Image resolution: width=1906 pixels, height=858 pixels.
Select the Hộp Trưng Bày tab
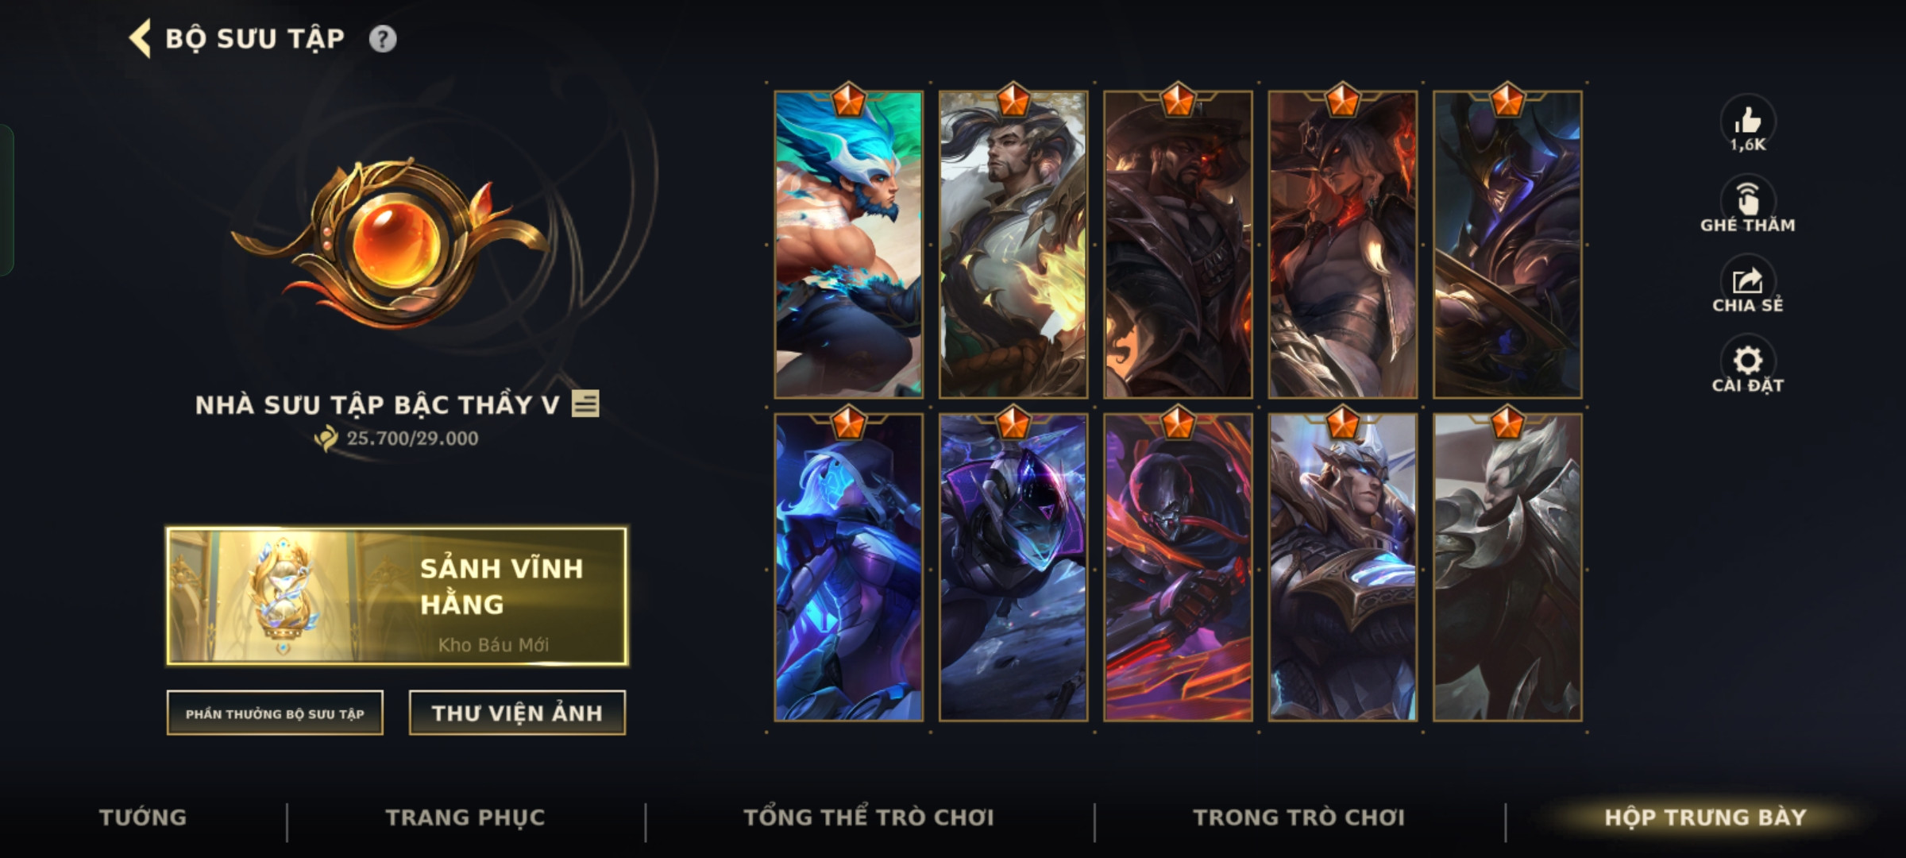point(1705,817)
